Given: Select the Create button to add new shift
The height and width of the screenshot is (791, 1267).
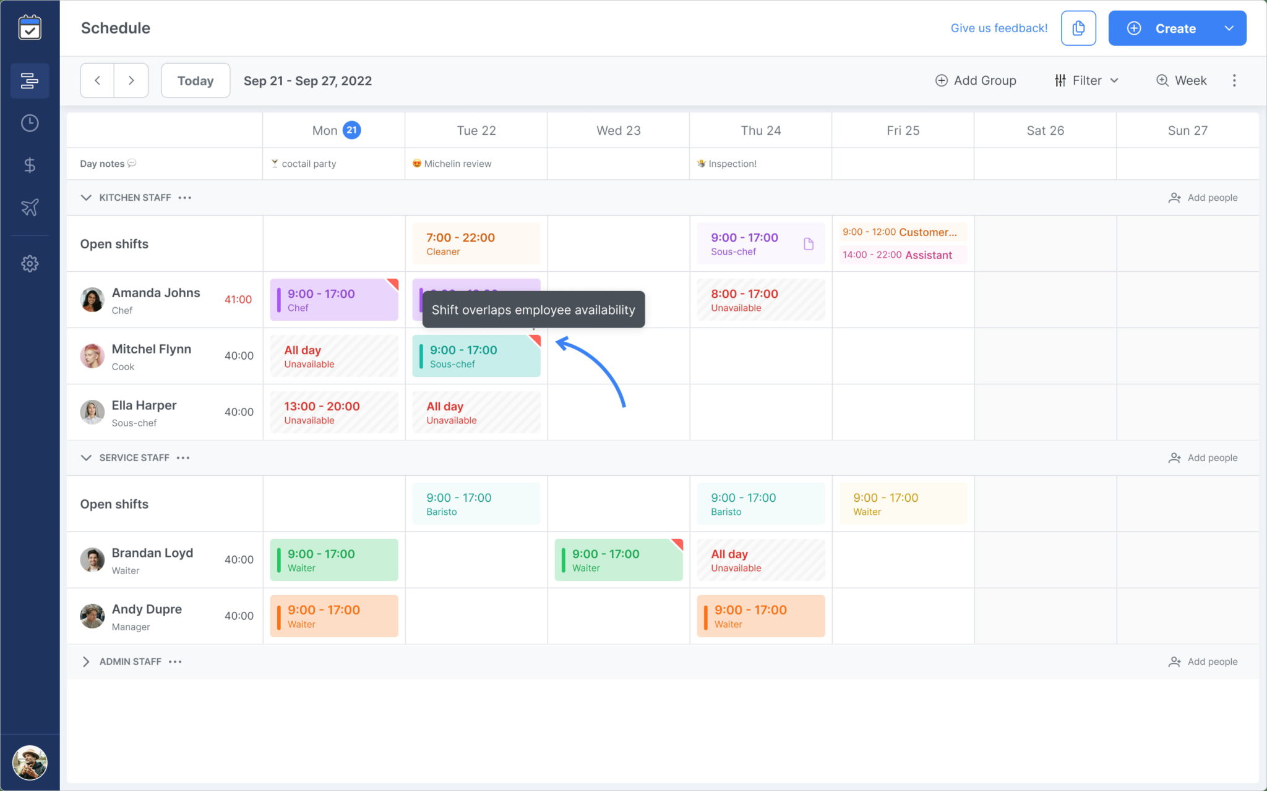Looking at the screenshot, I should (1175, 28).
